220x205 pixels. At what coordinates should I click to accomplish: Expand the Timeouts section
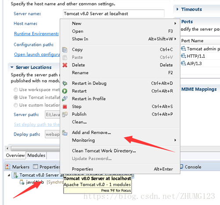click(177, 9)
